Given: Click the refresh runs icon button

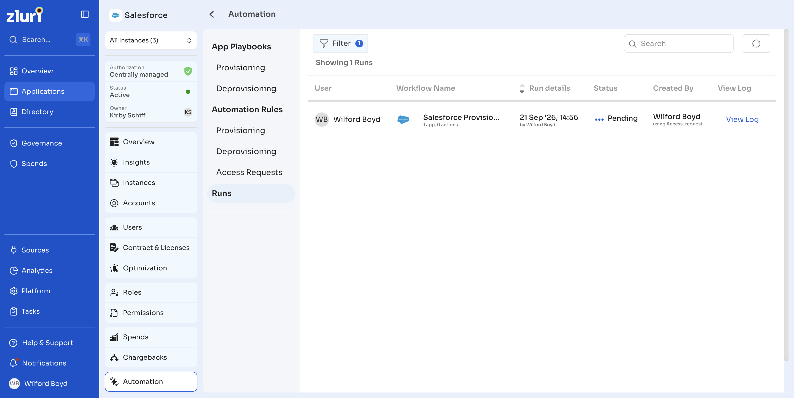Looking at the screenshot, I should (x=756, y=44).
